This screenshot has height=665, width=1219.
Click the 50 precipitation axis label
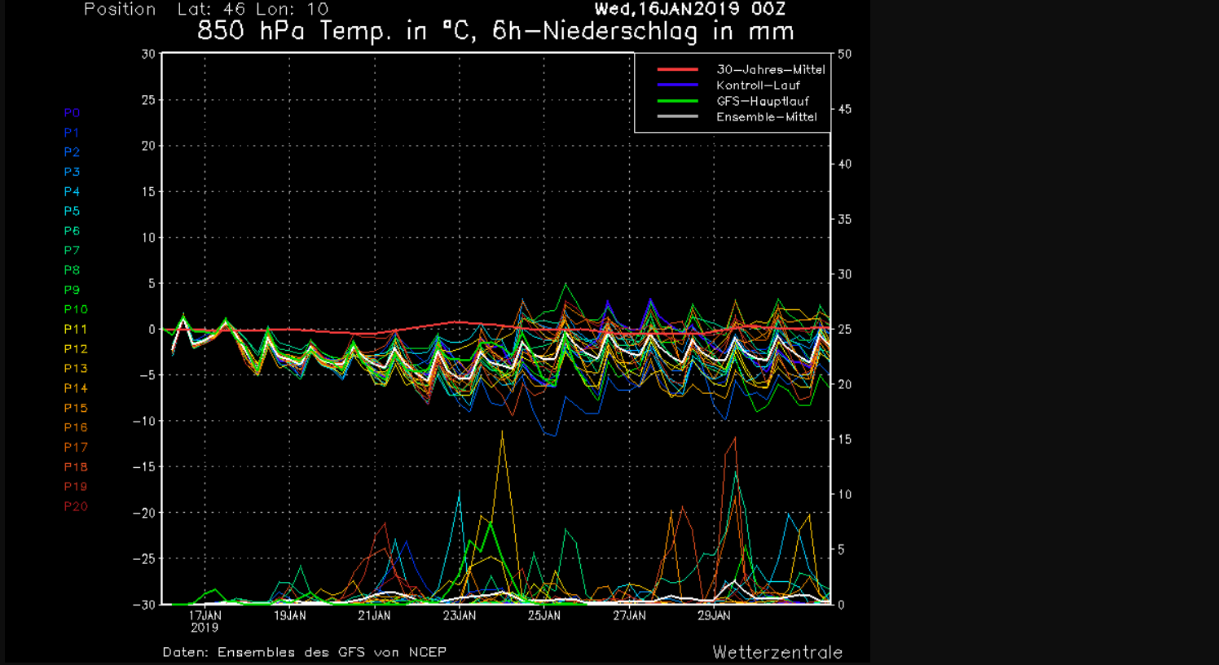coord(844,55)
